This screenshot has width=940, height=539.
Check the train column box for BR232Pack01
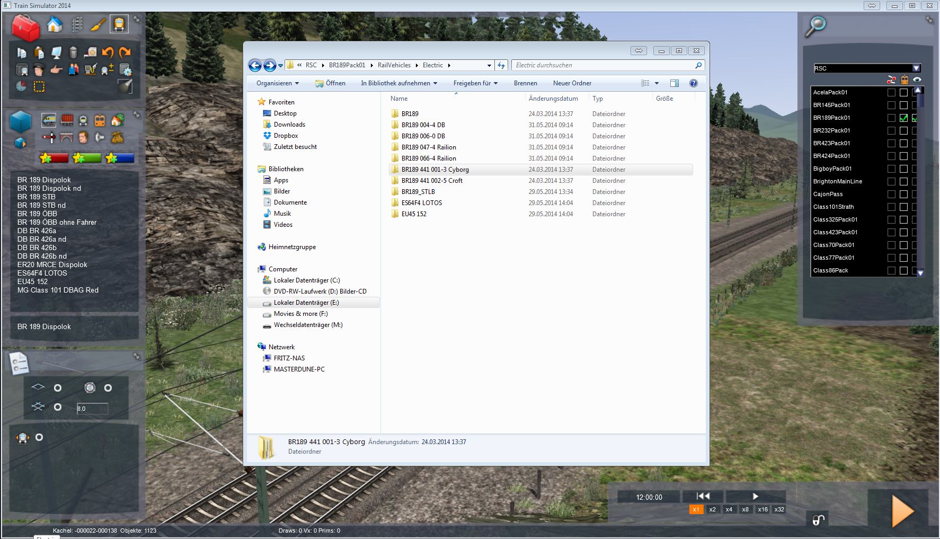(x=903, y=130)
